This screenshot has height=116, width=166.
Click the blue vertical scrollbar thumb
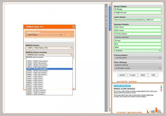click(110, 18)
